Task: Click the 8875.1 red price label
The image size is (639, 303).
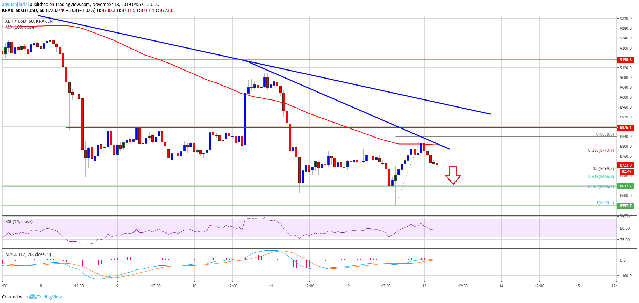Action: pyautogui.click(x=626, y=127)
